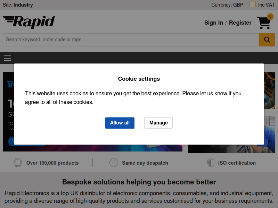Tick the Inc VAT checkbox
This screenshot has width=278, height=208.
click(253, 5)
